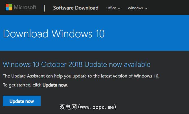Click the bold Update now text

(x=55, y=85)
